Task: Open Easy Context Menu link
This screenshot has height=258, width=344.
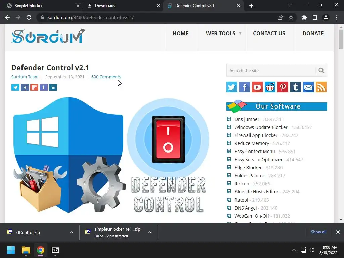Action: [255, 152]
